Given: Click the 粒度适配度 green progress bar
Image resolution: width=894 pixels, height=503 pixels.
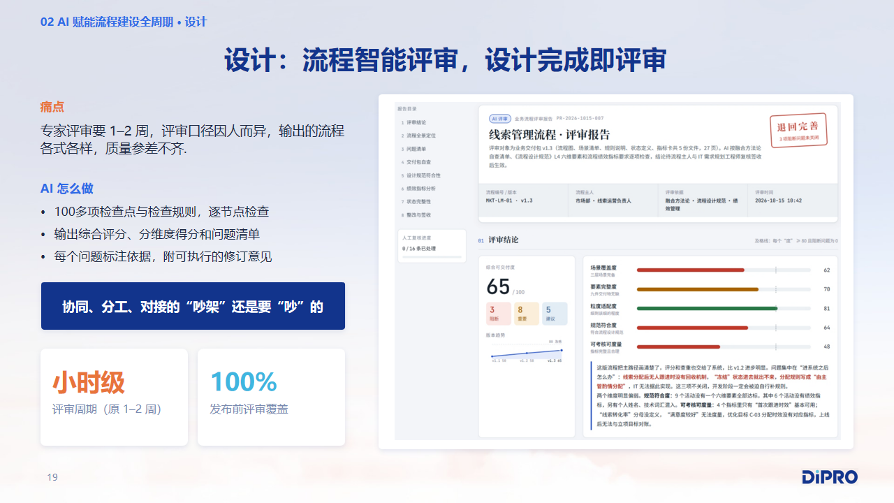Looking at the screenshot, I should [x=724, y=308].
